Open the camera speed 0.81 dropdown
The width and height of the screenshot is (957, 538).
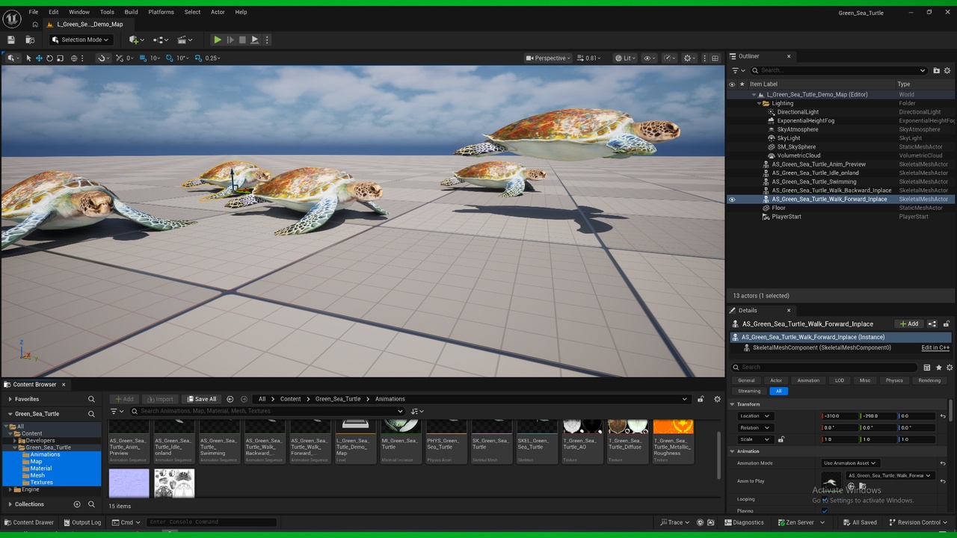point(589,58)
